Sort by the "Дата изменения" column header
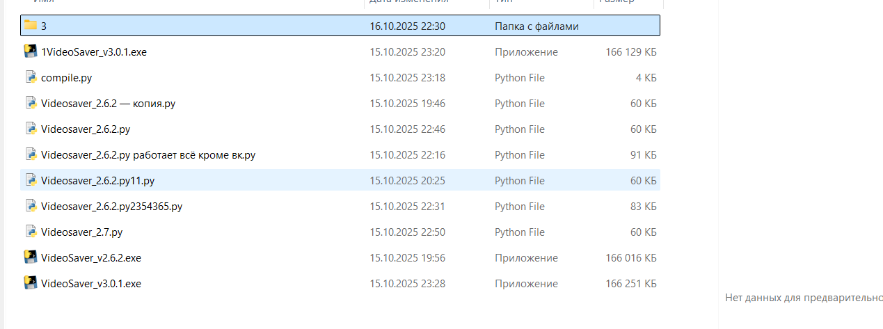This screenshot has height=329, width=883. (x=408, y=2)
